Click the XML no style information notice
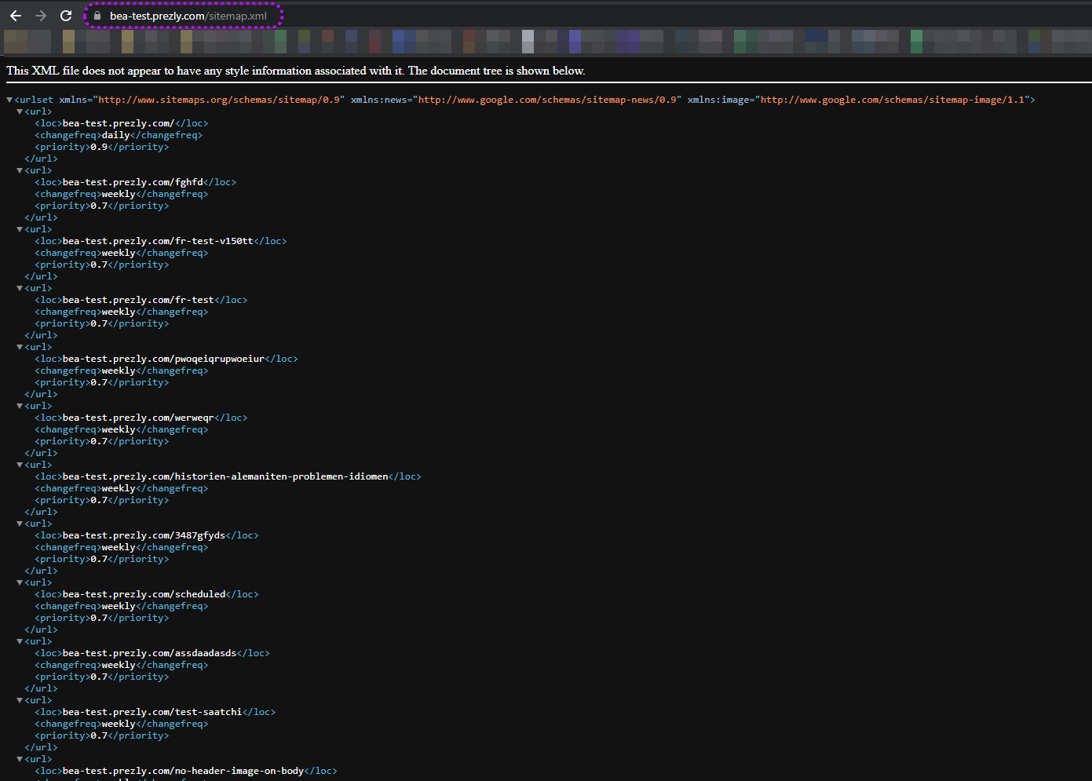The image size is (1092, 781). coord(296,71)
